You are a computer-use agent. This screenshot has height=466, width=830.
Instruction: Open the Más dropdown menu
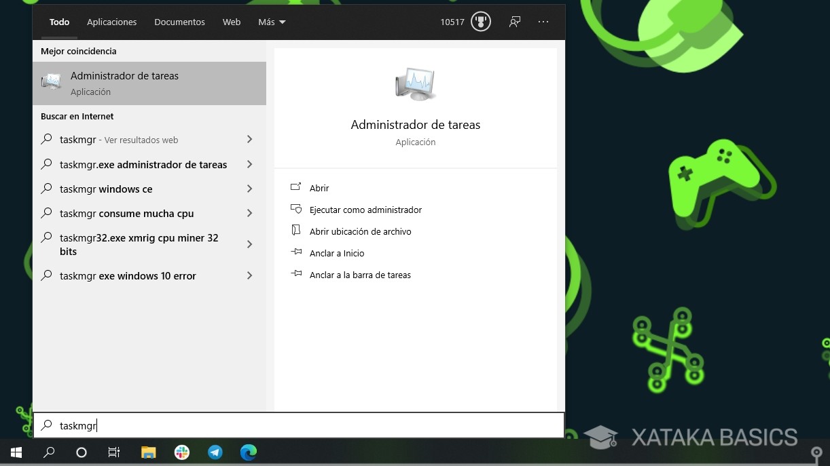click(271, 22)
